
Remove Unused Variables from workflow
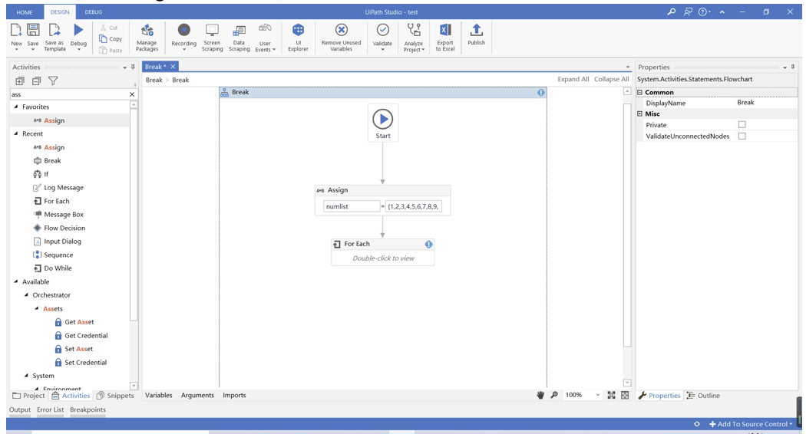[x=342, y=38]
